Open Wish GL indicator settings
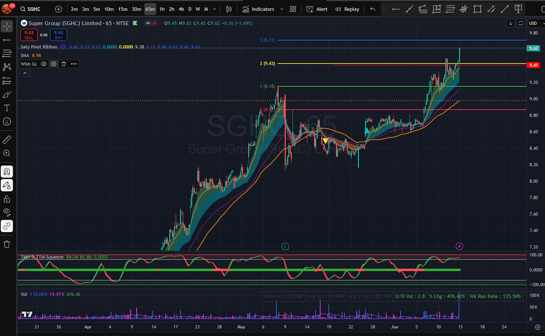The image size is (545, 336). (54, 64)
